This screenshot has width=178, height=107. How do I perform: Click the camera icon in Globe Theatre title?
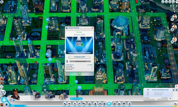point(67,28)
